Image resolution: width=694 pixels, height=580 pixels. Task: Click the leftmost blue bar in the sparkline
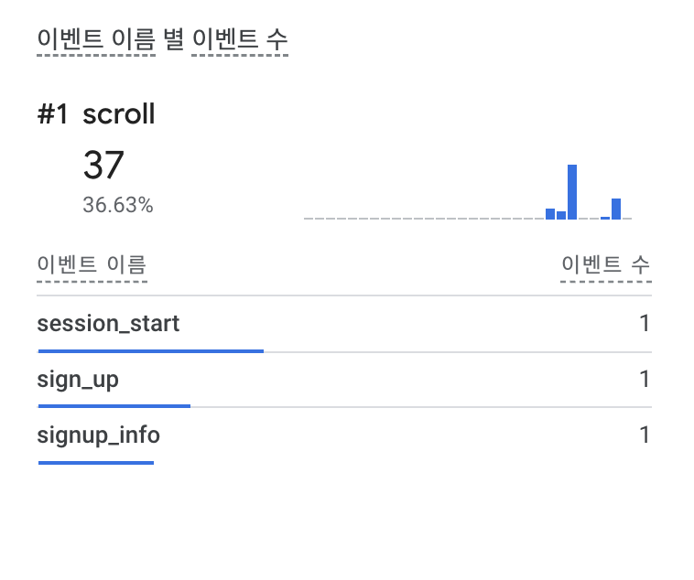click(x=550, y=214)
